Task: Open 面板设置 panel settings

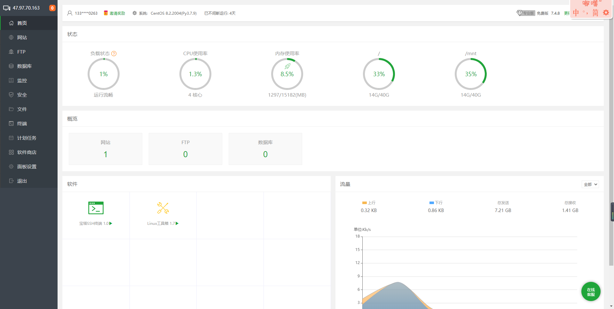Action: tap(29, 166)
